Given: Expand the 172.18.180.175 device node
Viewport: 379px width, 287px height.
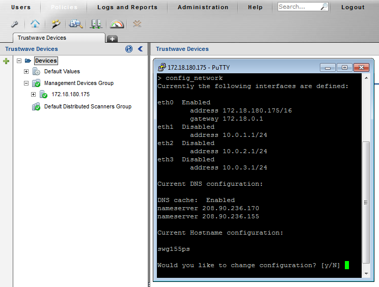Looking at the screenshot, I should [x=34, y=95].
